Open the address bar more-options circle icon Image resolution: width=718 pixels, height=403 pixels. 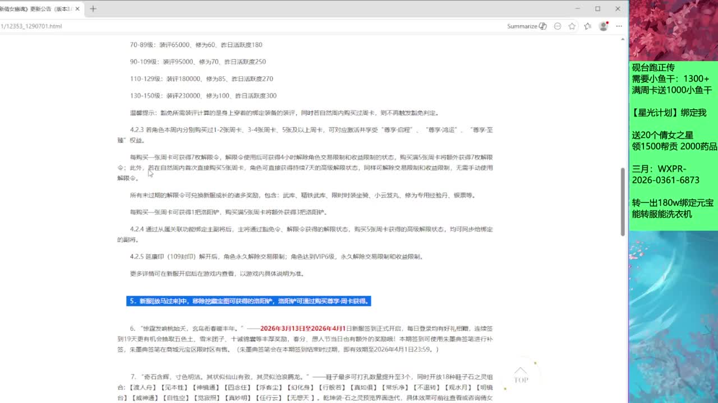pyautogui.click(x=558, y=26)
